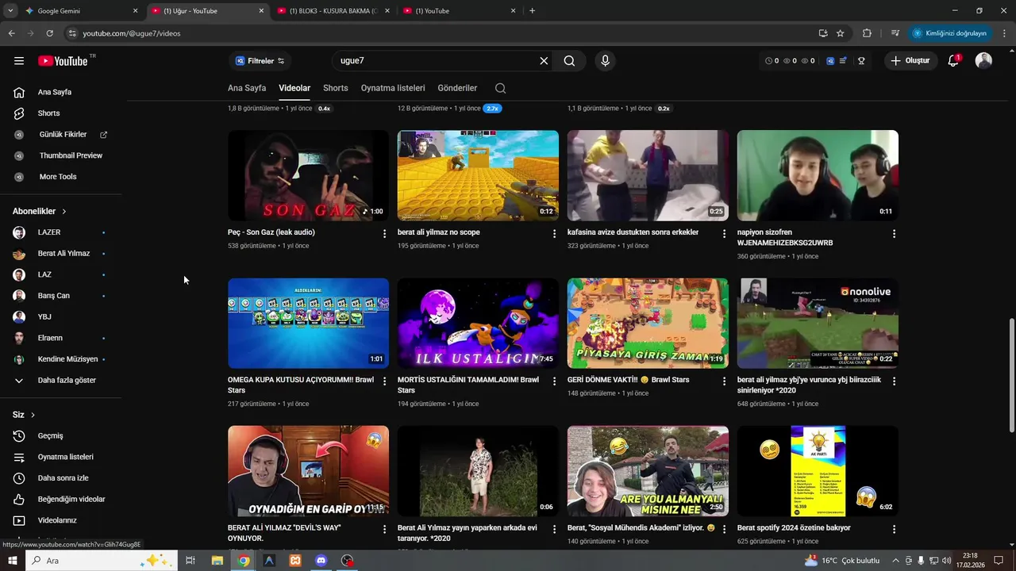Screen dimensions: 1016x571
Task: Open more options for Peç - Son Gaz video
Action: click(385, 233)
